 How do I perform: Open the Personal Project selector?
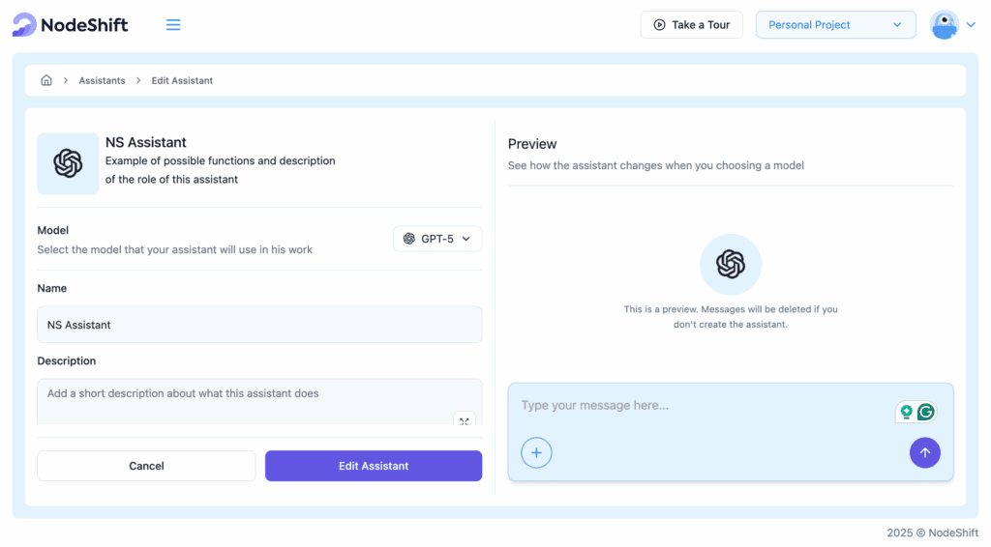(835, 25)
